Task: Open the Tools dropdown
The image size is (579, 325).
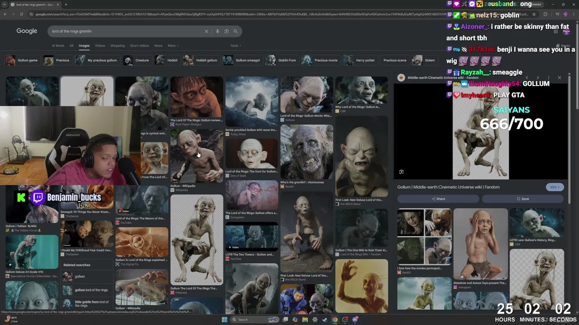Action: click(x=235, y=46)
